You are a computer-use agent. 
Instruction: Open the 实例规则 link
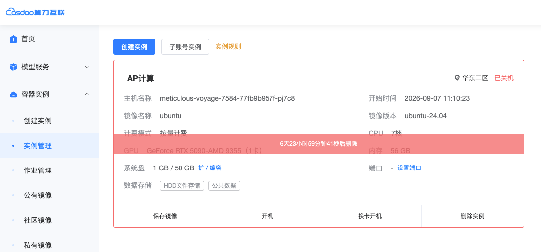228,47
